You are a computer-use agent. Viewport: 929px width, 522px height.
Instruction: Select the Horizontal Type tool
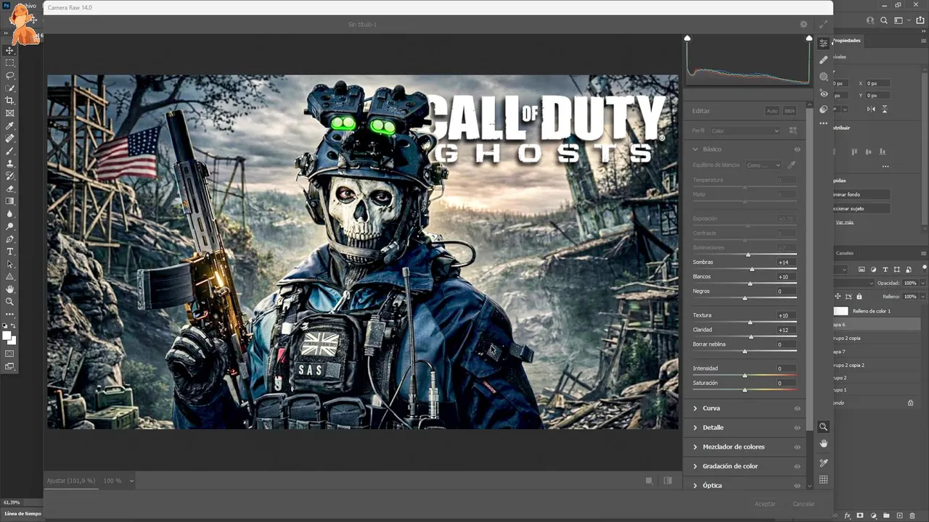click(10, 252)
